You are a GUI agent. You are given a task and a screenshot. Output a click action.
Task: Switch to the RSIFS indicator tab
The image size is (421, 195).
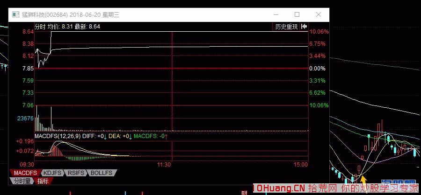coord(76,173)
